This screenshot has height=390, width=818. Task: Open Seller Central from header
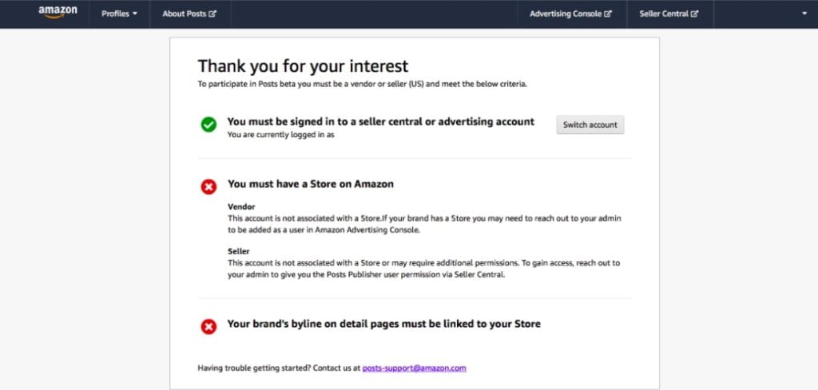pyautogui.click(x=669, y=14)
